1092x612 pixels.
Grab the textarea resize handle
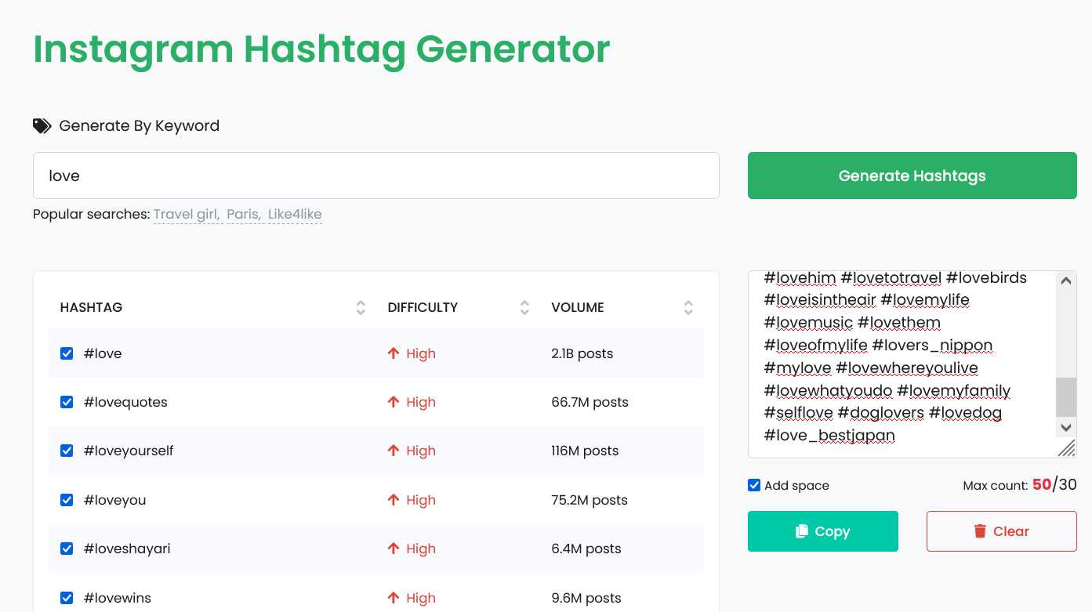click(x=1068, y=448)
